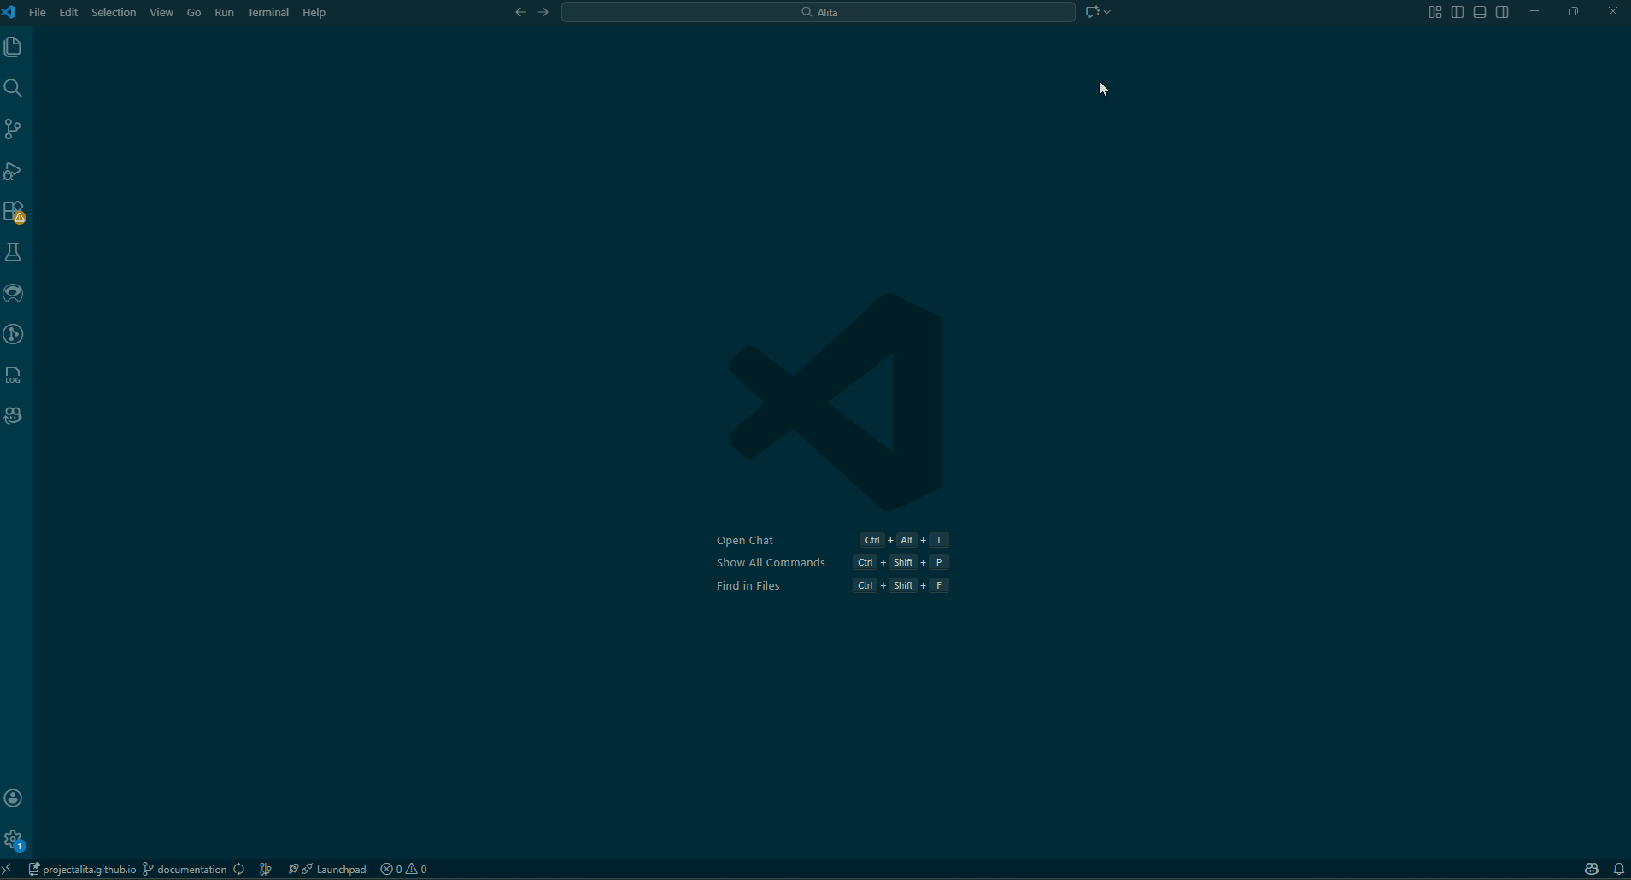Viewport: 1631px width, 880px height.
Task: Open the Manage gear with notification badge
Action: coord(14,840)
